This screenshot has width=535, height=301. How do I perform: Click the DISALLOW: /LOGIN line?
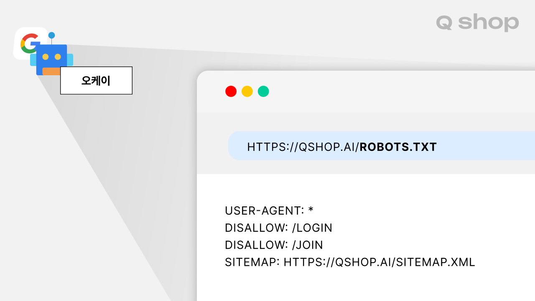[279, 228]
